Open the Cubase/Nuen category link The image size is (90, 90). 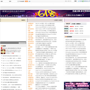[31, 58]
